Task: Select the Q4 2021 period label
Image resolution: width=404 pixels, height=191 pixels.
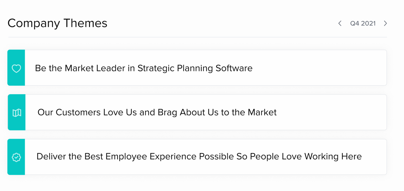Action: tap(363, 23)
